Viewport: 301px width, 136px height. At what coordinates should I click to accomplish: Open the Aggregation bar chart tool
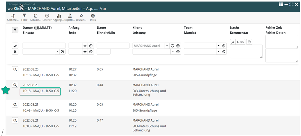point(59,16)
